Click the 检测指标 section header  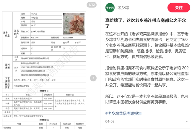click(44, 120)
